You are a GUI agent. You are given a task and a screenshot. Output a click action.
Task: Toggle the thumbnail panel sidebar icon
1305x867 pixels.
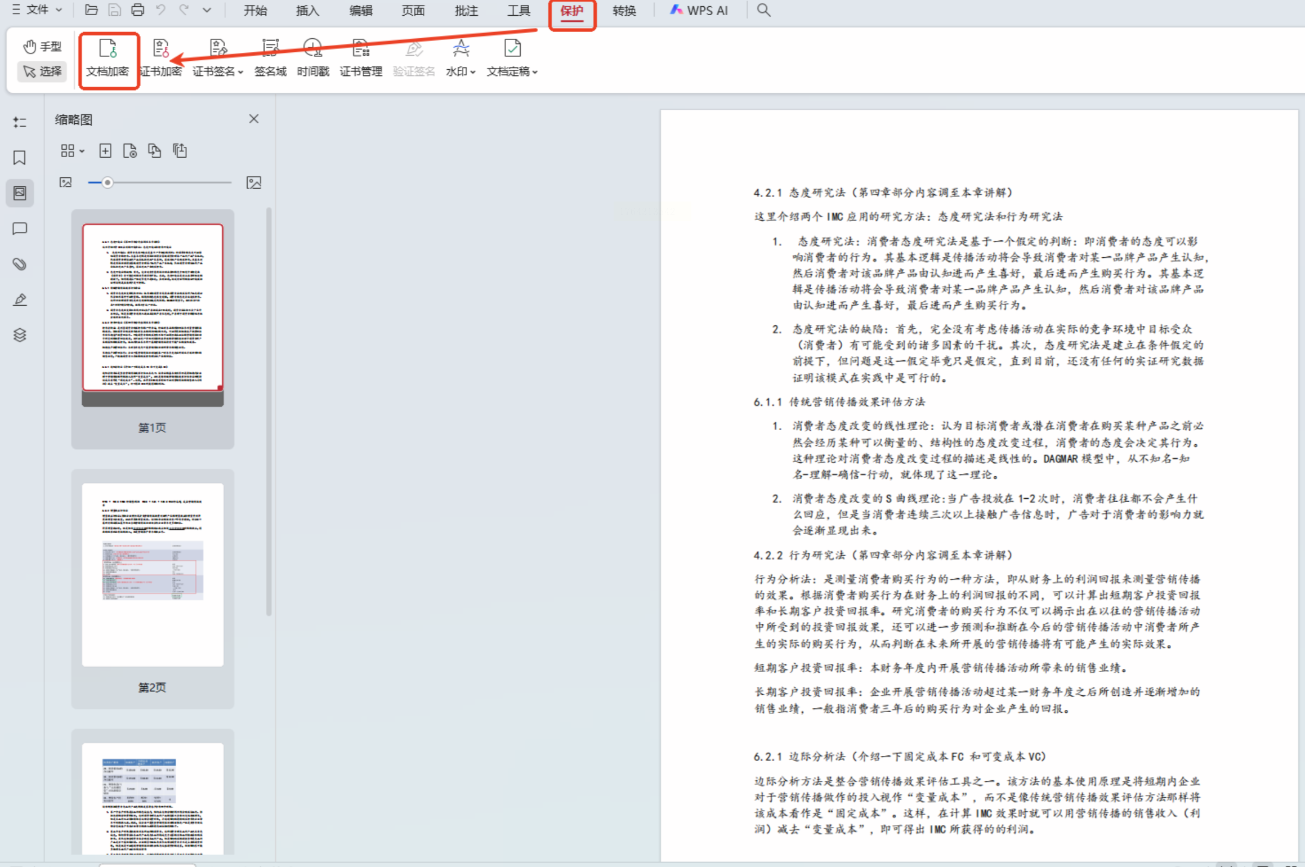(x=20, y=193)
